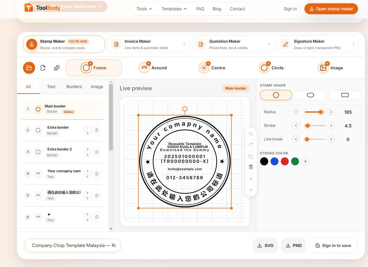Switch to the Borders tab
The width and height of the screenshot is (368, 267).
pyautogui.click(x=74, y=87)
